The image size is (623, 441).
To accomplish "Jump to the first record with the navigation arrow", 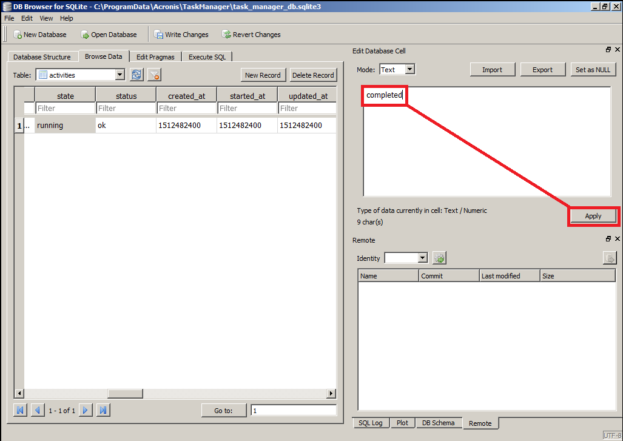I will pyautogui.click(x=20, y=410).
